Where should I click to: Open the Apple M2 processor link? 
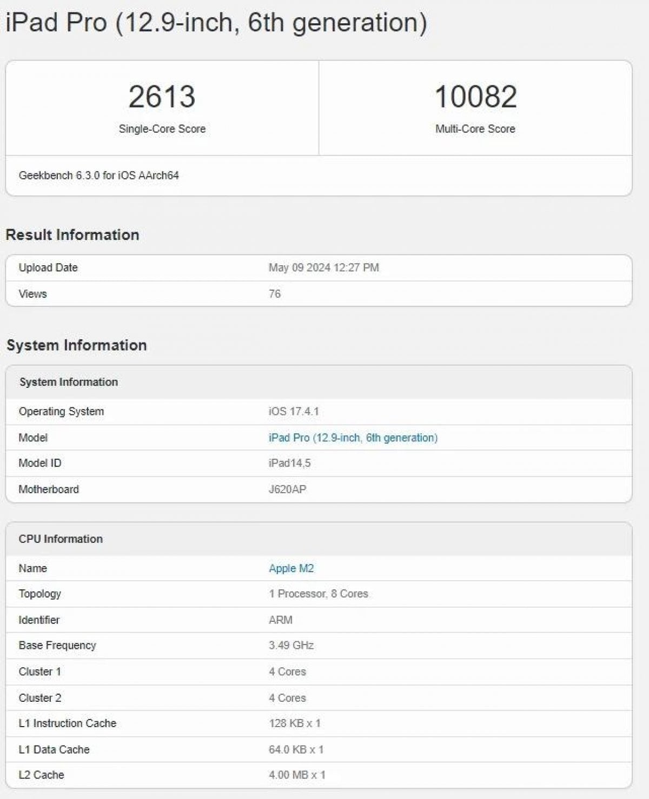click(291, 568)
